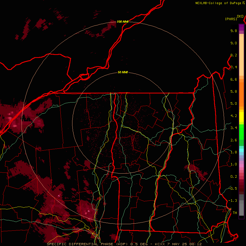246x246 pixels.
Task: Click the 9.8 value on the scale
Action: coord(234,31)
